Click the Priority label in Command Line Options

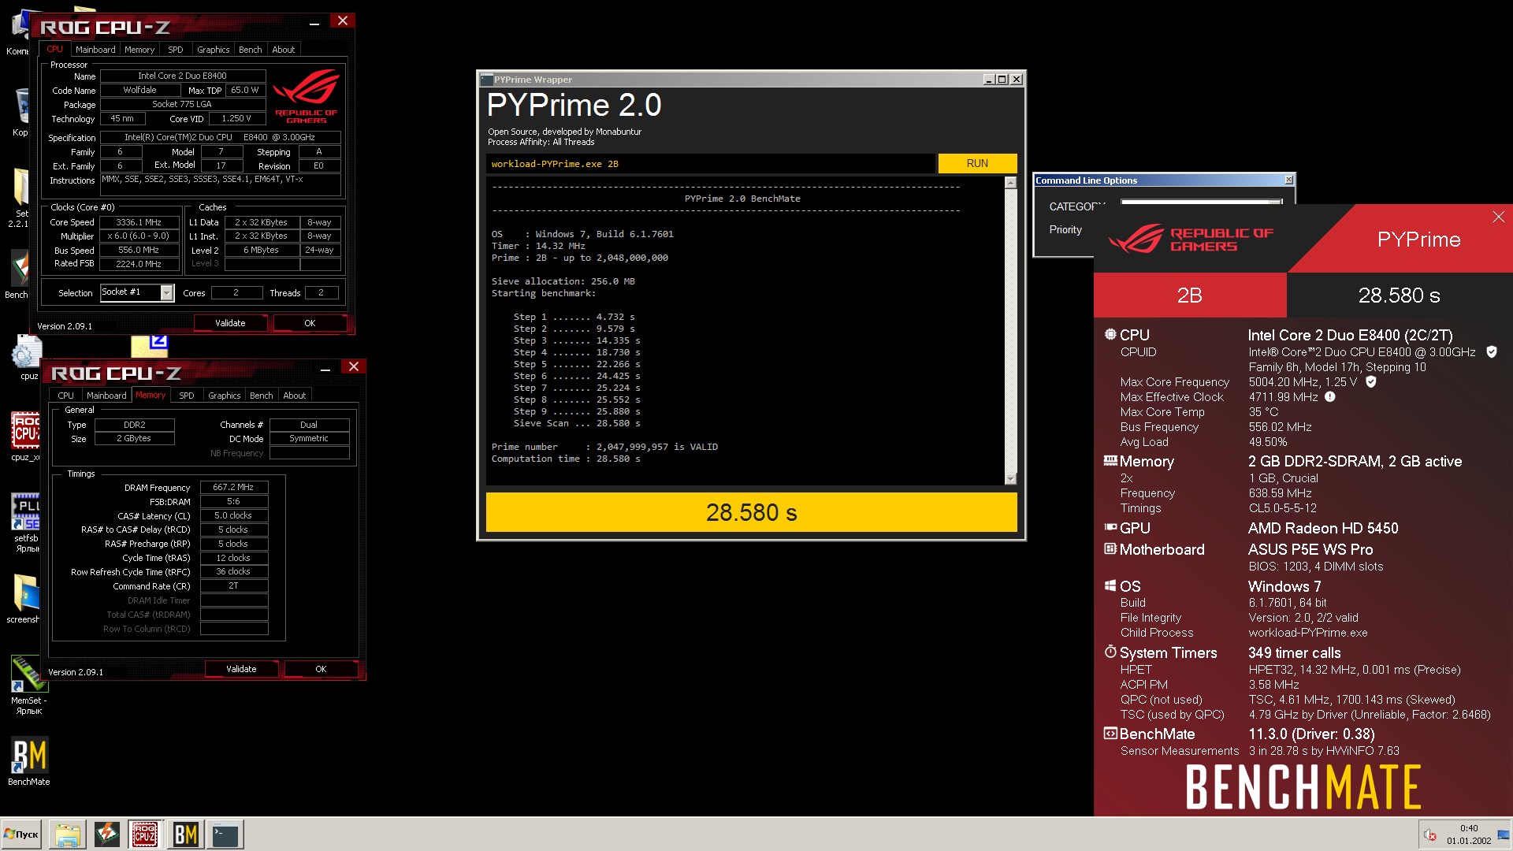click(x=1065, y=229)
